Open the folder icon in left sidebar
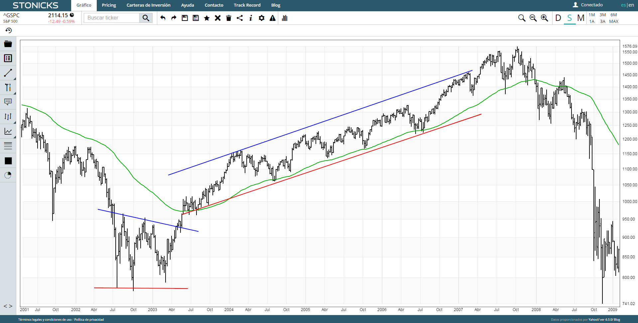Viewport: 638px width, 323px height. click(8, 44)
